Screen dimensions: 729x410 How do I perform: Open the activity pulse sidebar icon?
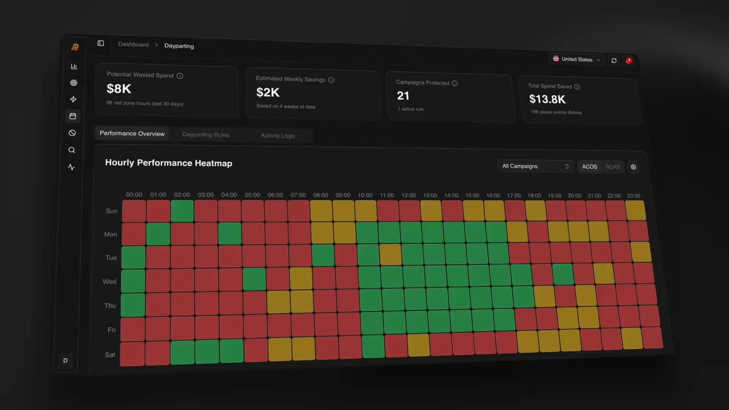pos(71,167)
